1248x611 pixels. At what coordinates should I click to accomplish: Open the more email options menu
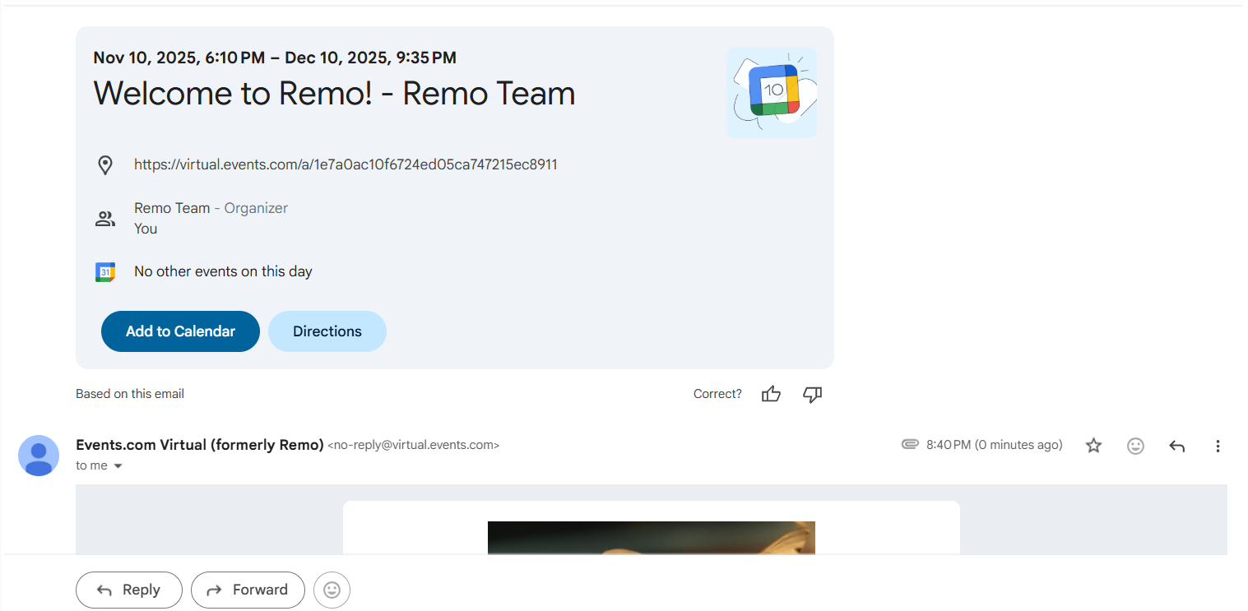(1218, 446)
